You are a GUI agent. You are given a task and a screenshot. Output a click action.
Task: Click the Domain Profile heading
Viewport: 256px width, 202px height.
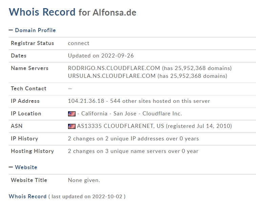tap(35, 30)
